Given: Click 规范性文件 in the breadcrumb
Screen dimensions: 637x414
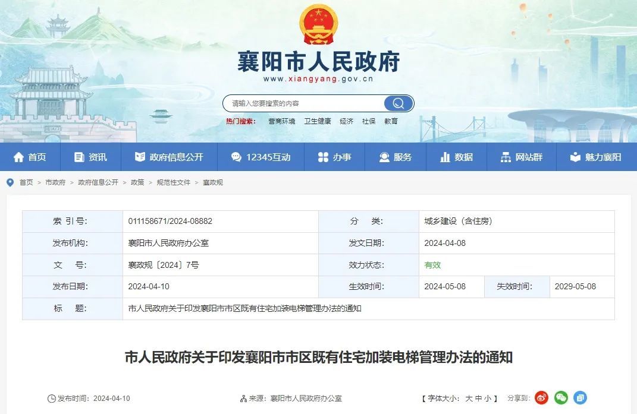Looking at the screenshot, I should coord(173,182).
